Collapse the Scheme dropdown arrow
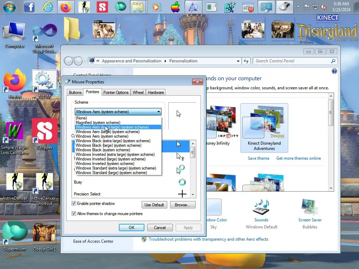 [x=158, y=112]
